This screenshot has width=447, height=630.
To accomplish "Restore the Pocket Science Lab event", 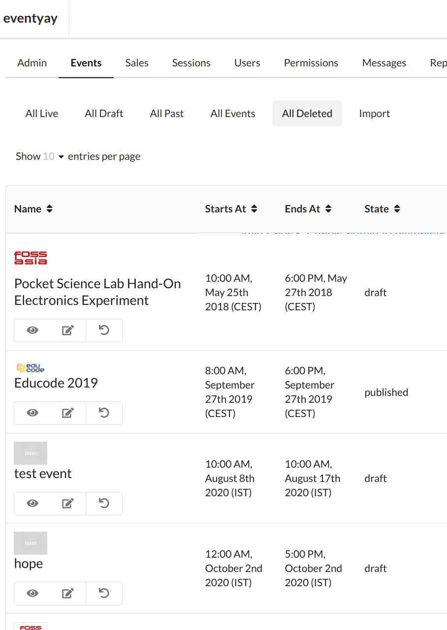I will tap(104, 330).
